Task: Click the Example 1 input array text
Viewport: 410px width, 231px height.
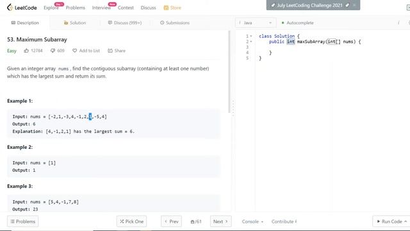Action: tap(78, 117)
